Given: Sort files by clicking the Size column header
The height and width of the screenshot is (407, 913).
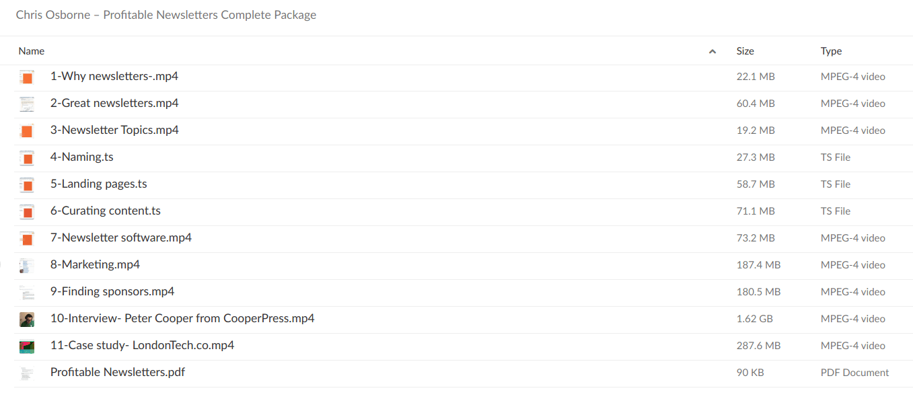Looking at the screenshot, I should (x=745, y=50).
